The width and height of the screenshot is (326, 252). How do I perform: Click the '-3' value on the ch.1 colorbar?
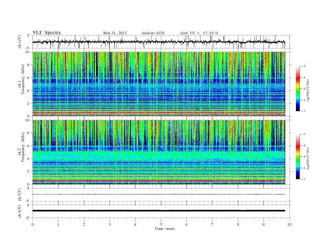pos(304,66)
